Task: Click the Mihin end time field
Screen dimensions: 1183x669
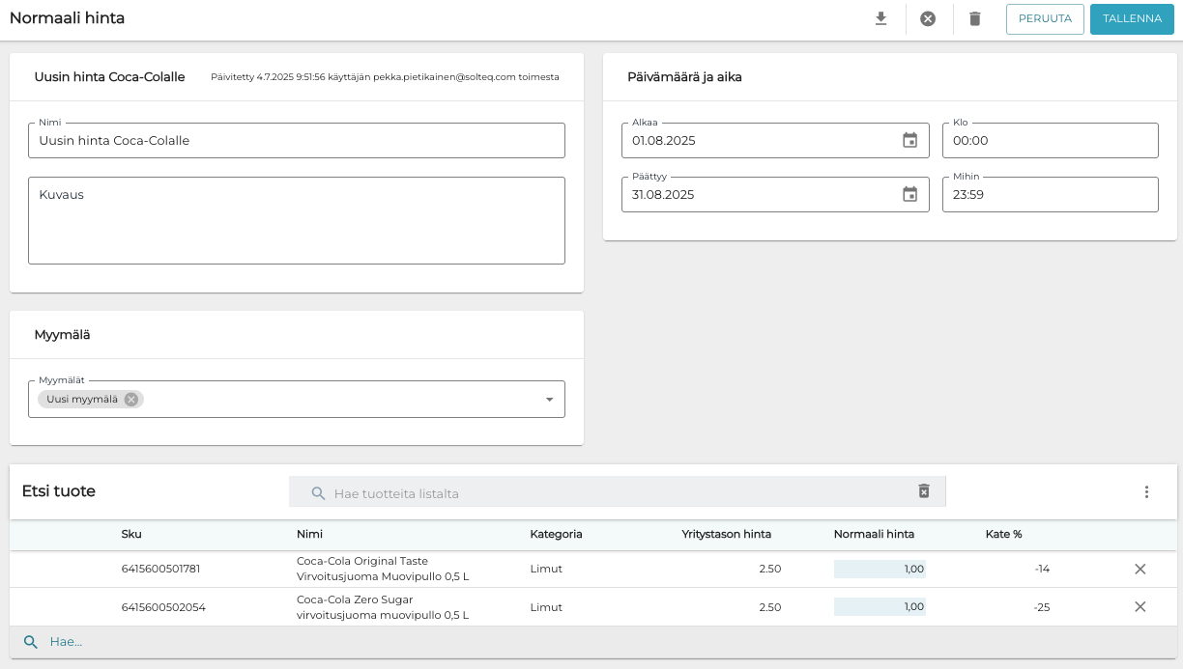Action: pyautogui.click(x=1050, y=195)
